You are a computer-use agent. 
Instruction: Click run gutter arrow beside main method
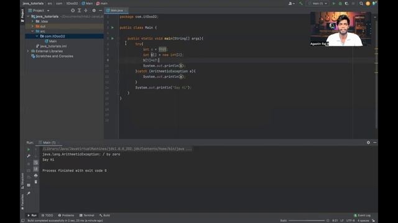(113, 38)
